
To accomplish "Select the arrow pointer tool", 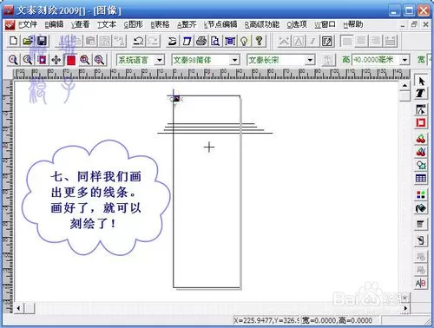I will pyautogui.click(x=421, y=81).
